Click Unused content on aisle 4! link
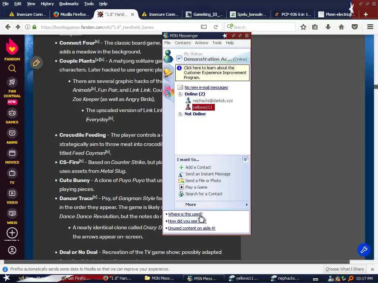Screen dimensions: 378x283 point(192,228)
